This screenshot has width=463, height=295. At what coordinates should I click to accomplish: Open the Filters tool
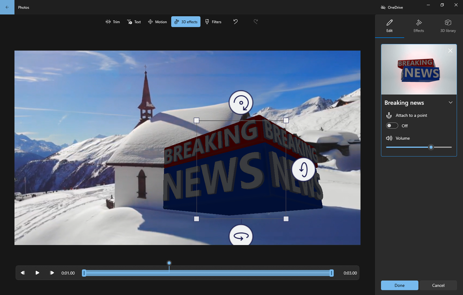pyautogui.click(x=213, y=21)
